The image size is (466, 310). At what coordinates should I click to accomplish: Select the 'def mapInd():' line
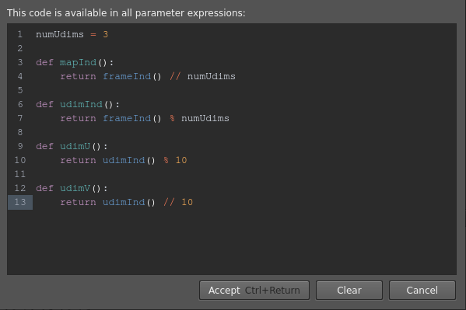[x=75, y=62]
